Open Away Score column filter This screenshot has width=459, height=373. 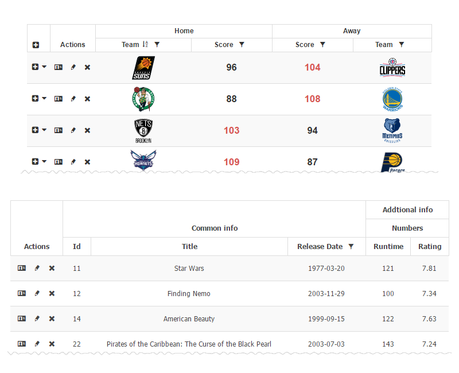[x=322, y=45]
